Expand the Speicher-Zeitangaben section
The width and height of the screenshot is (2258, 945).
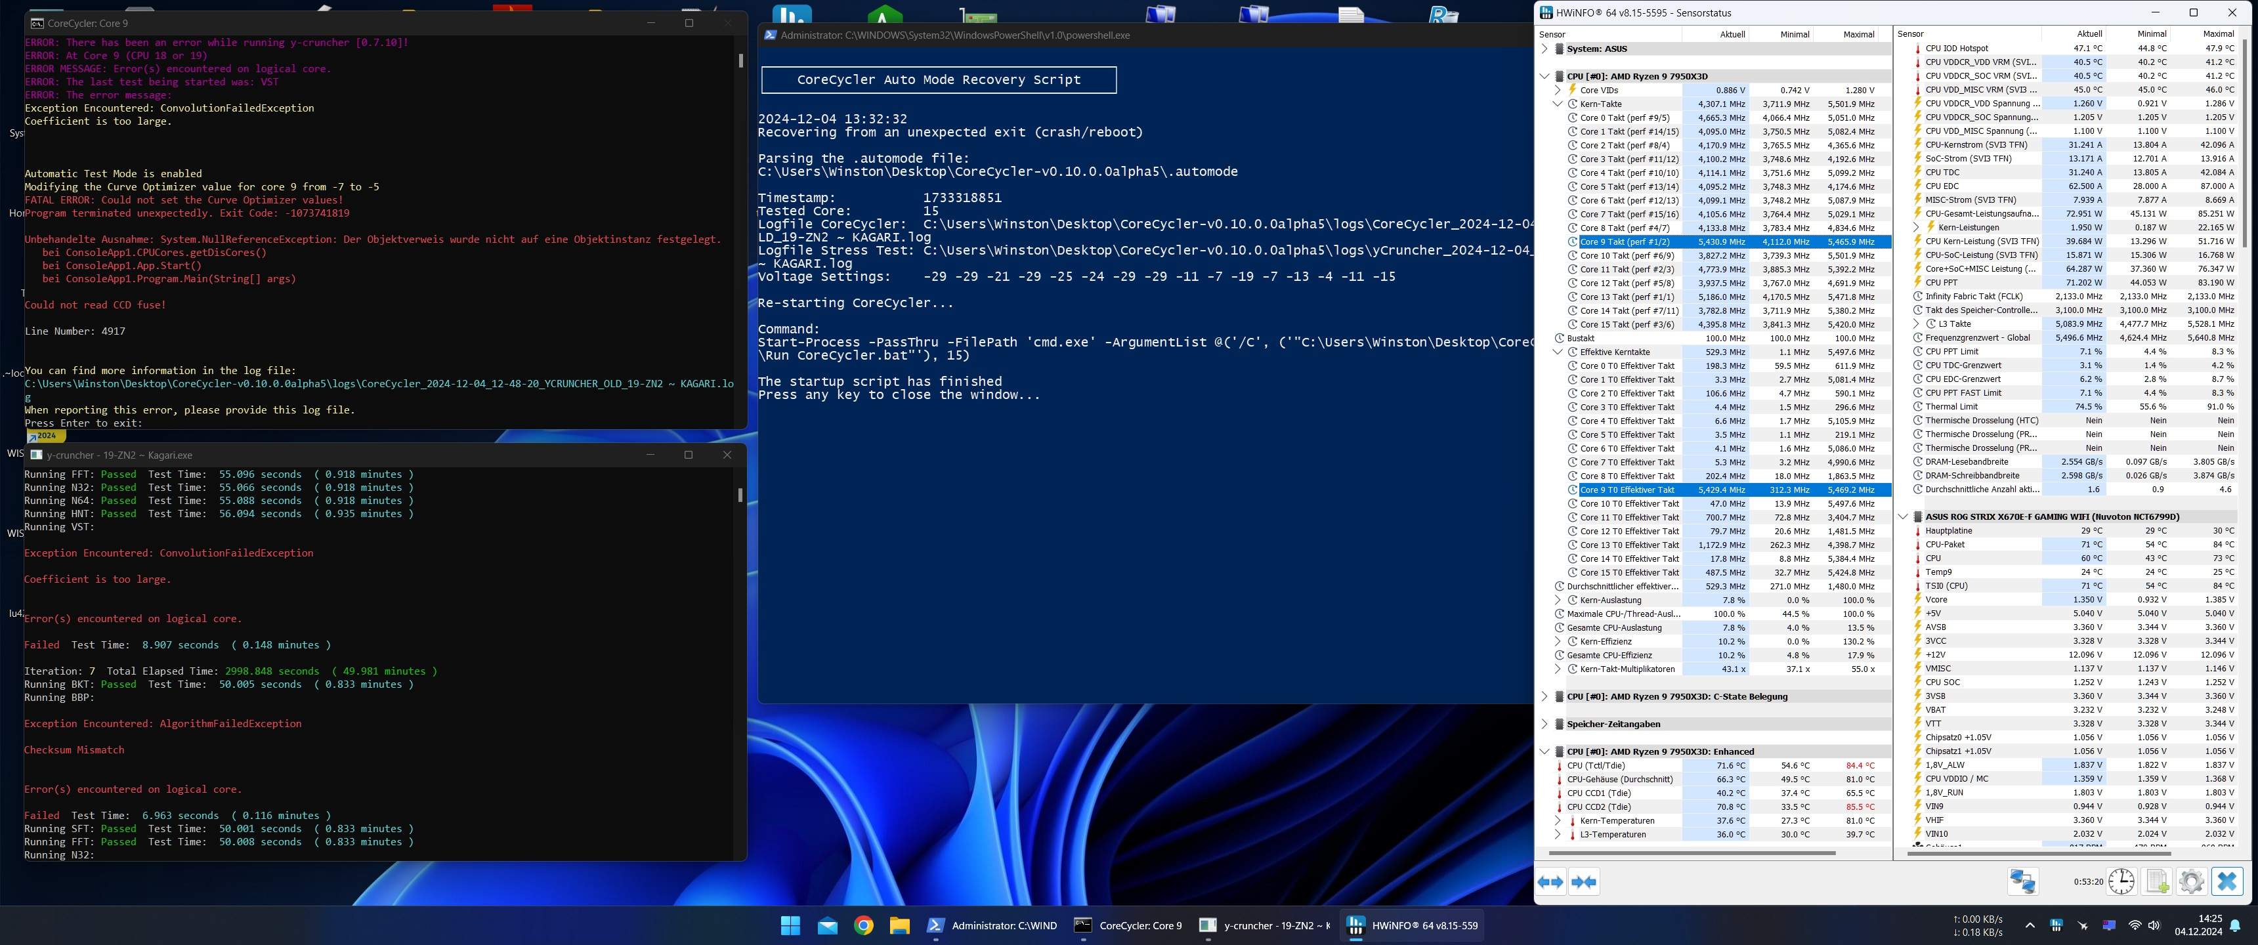coord(1544,724)
